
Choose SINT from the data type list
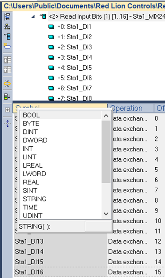[x=61, y=190]
